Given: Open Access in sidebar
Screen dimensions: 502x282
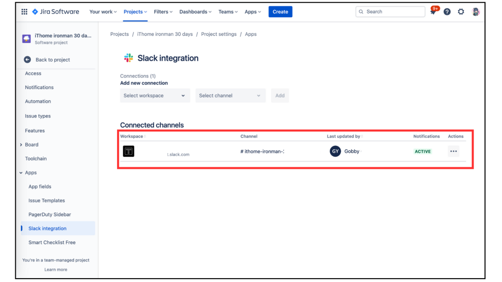Looking at the screenshot, I should pyautogui.click(x=33, y=73).
